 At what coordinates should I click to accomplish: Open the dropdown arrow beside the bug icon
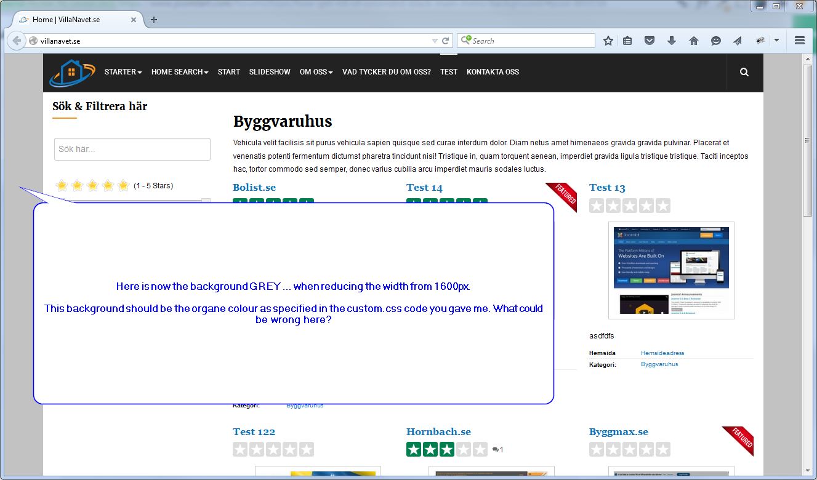click(x=776, y=41)
